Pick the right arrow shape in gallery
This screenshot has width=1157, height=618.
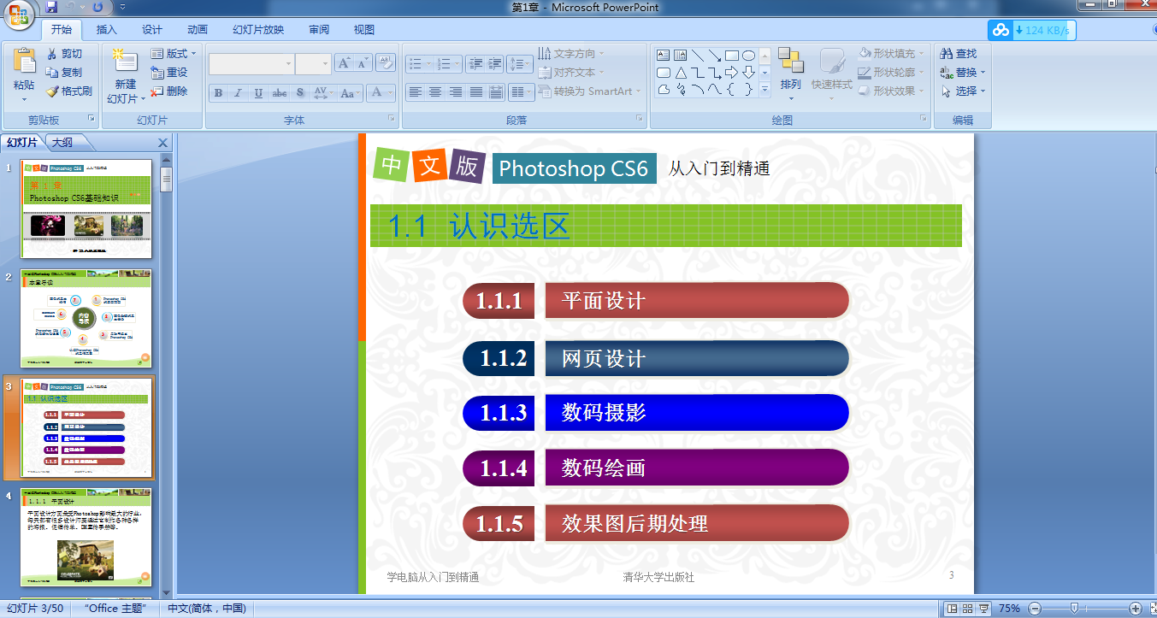(x=731, y=73)
